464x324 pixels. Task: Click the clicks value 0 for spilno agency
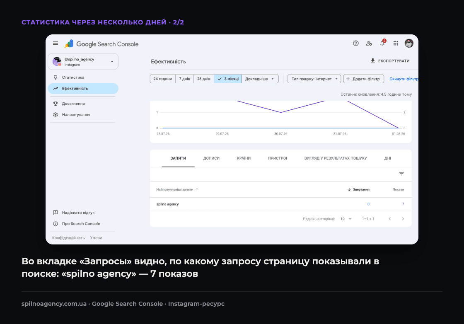click(x=368, y=204)
